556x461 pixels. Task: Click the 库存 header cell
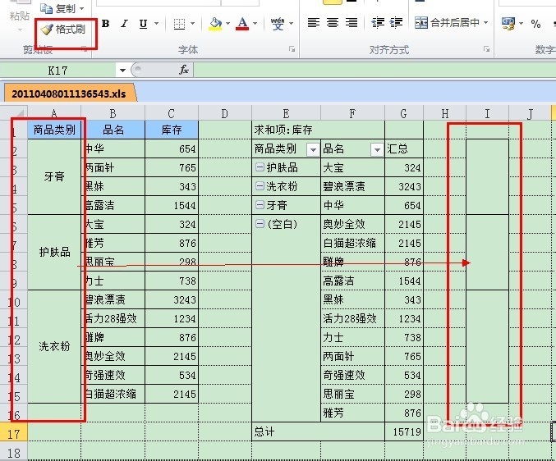click(172, 130)
